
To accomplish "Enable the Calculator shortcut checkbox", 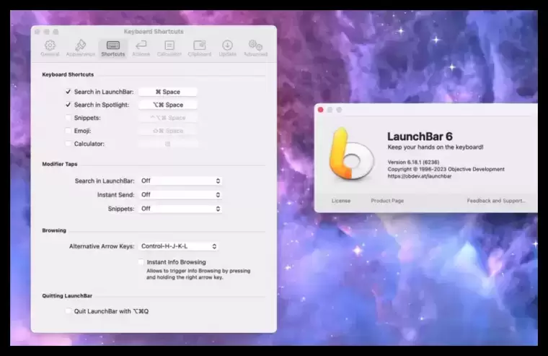I will [x=68, y=144].
